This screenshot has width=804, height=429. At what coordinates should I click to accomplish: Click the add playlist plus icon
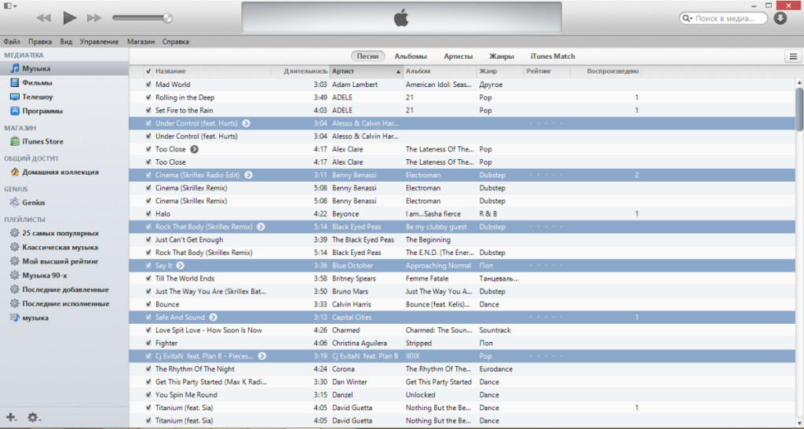pyautogui.click(x=11, y=417)
